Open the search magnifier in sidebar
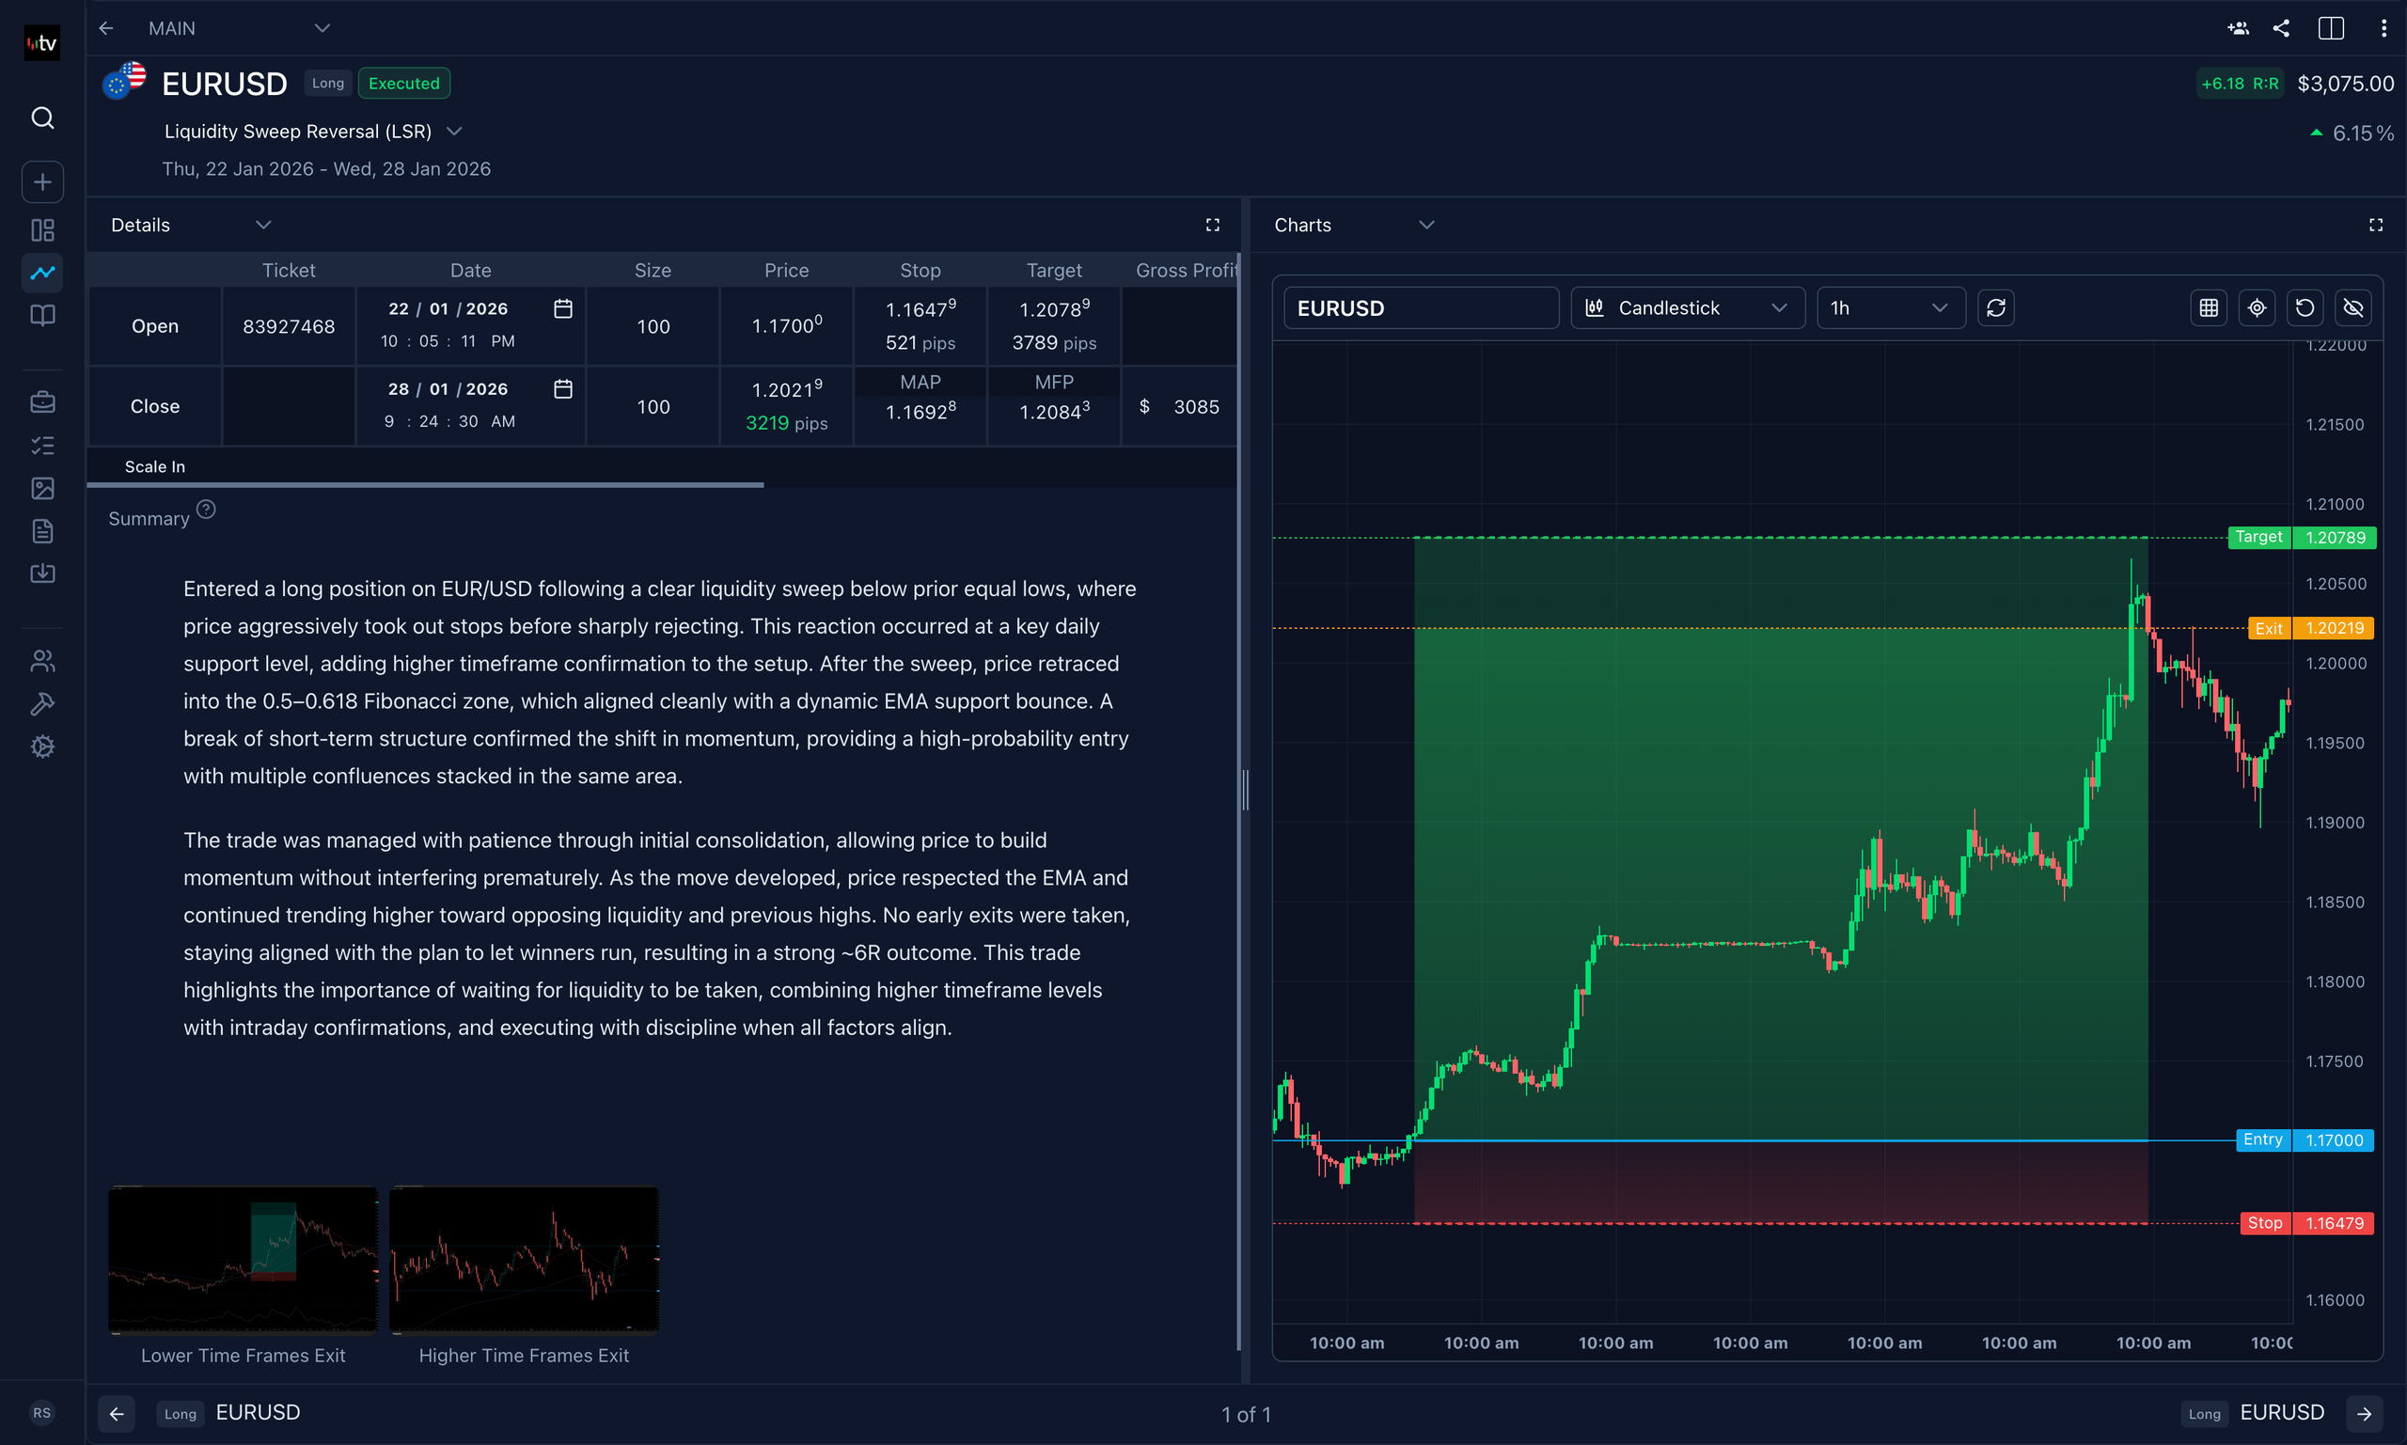The image size is (2407, 1445). click(x=42, y=118)
